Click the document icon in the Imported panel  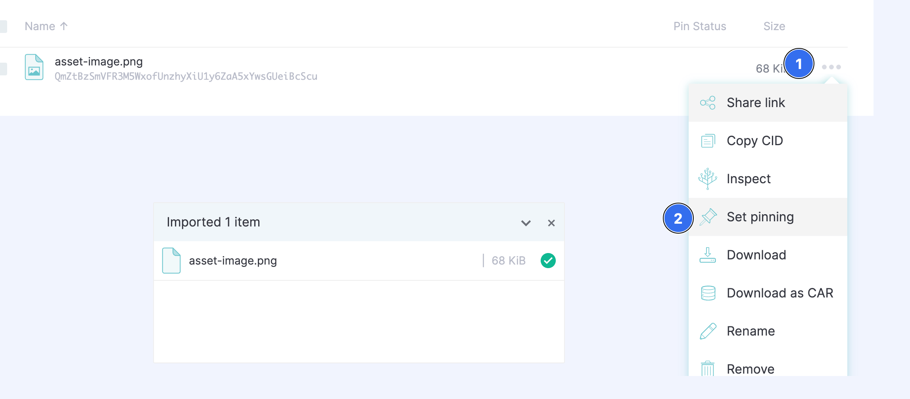[171, 261]
